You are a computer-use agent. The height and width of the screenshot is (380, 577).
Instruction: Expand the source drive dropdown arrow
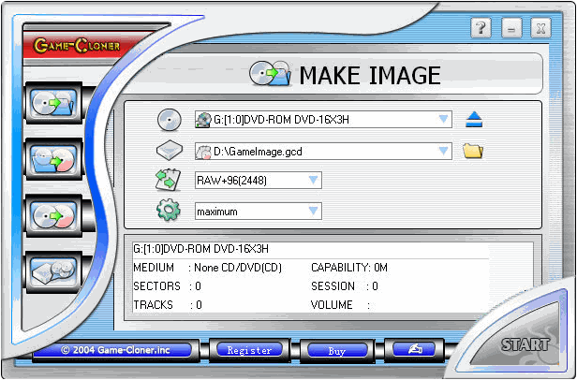(x=443, y=119)
